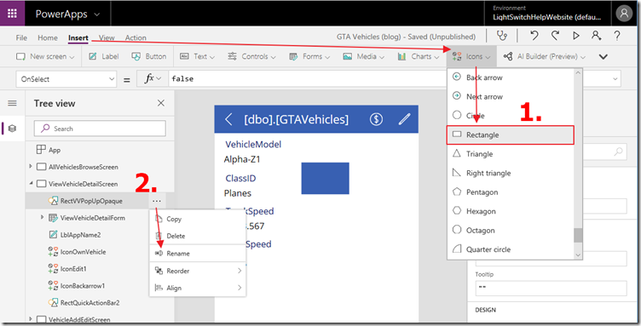The image size is (641, 326).
Task: Open the Media dropdown
Action: pyautogui.click(x=364, y=57)
